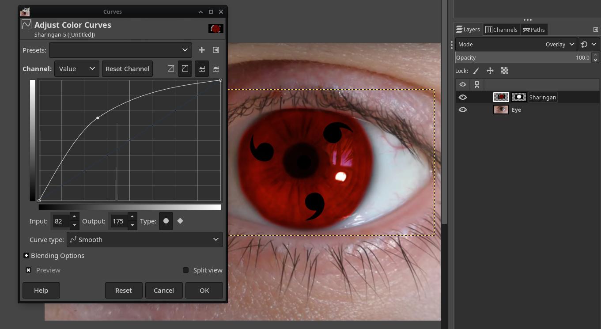This screenshot has width=601, height=329.
Task: Set perceptual adjustment mode icon
Action: [185, 68]
